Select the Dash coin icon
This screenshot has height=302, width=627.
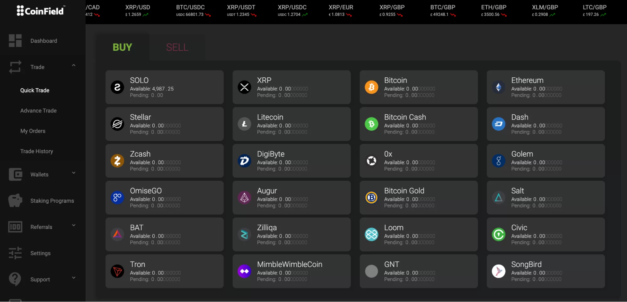(498, 124)
